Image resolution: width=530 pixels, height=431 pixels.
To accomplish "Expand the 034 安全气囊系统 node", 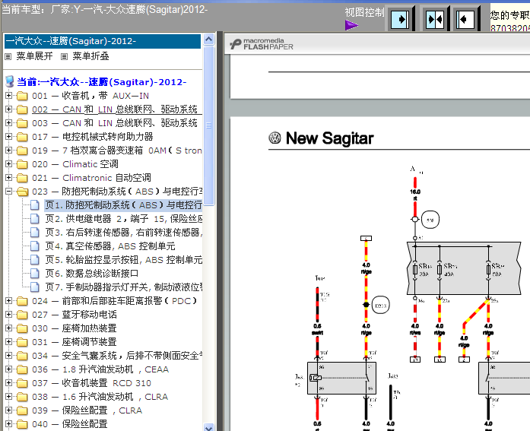I will pos(9,355).
